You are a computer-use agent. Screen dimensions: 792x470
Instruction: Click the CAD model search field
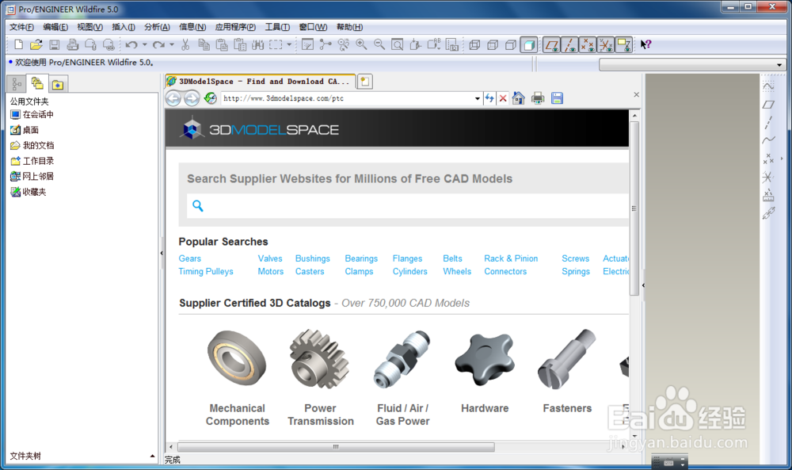(408, 206)
